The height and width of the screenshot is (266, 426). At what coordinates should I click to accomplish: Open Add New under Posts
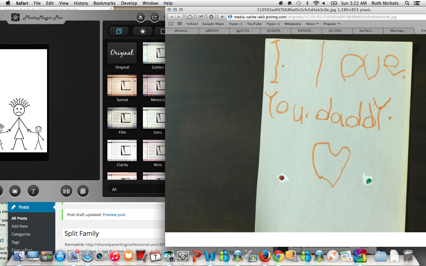coord(20,226)
